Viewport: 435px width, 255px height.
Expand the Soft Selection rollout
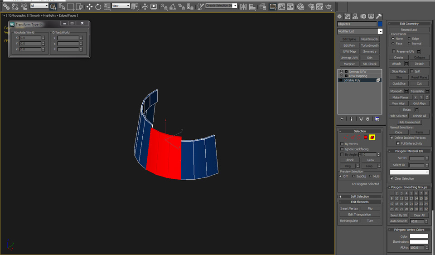(360, 196)
